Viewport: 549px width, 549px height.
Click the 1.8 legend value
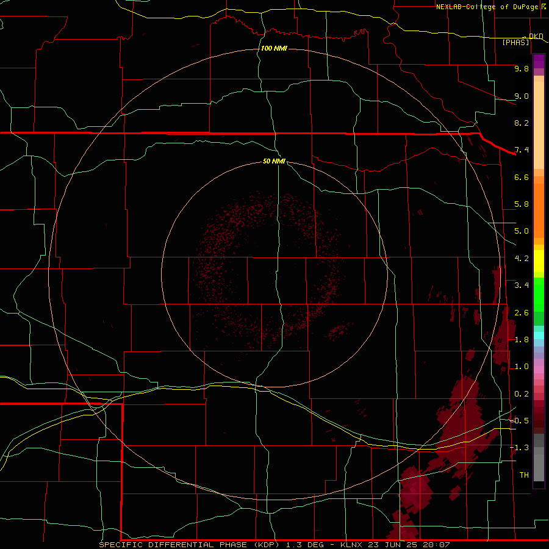522,340
